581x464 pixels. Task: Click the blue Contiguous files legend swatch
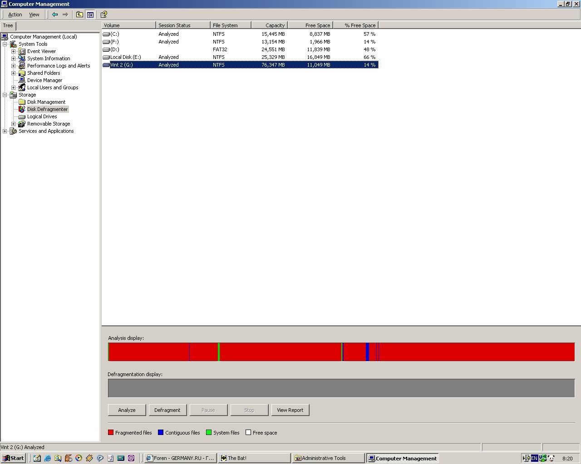(x=161, y=432)
